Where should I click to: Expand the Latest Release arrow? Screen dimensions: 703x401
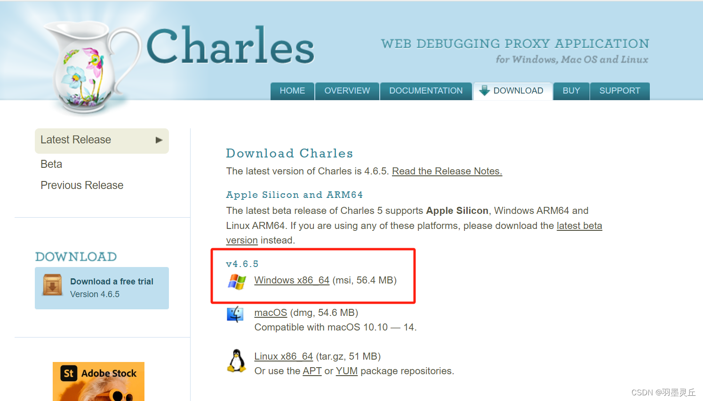(159, 140)
